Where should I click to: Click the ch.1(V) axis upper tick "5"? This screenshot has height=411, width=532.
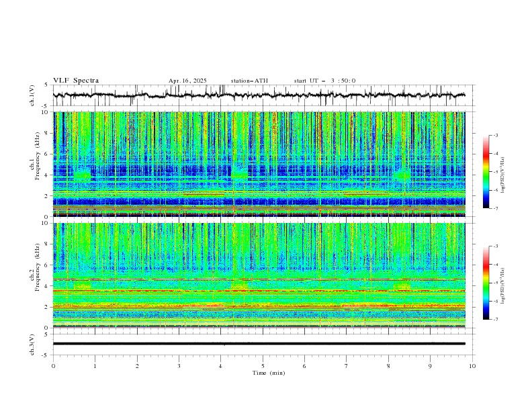46,85
